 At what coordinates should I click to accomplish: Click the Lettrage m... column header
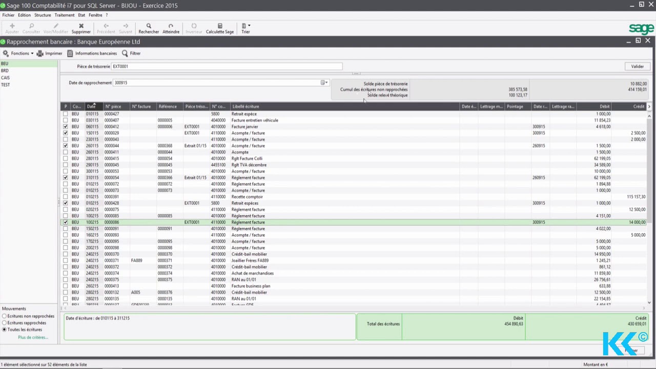point(491,107)
